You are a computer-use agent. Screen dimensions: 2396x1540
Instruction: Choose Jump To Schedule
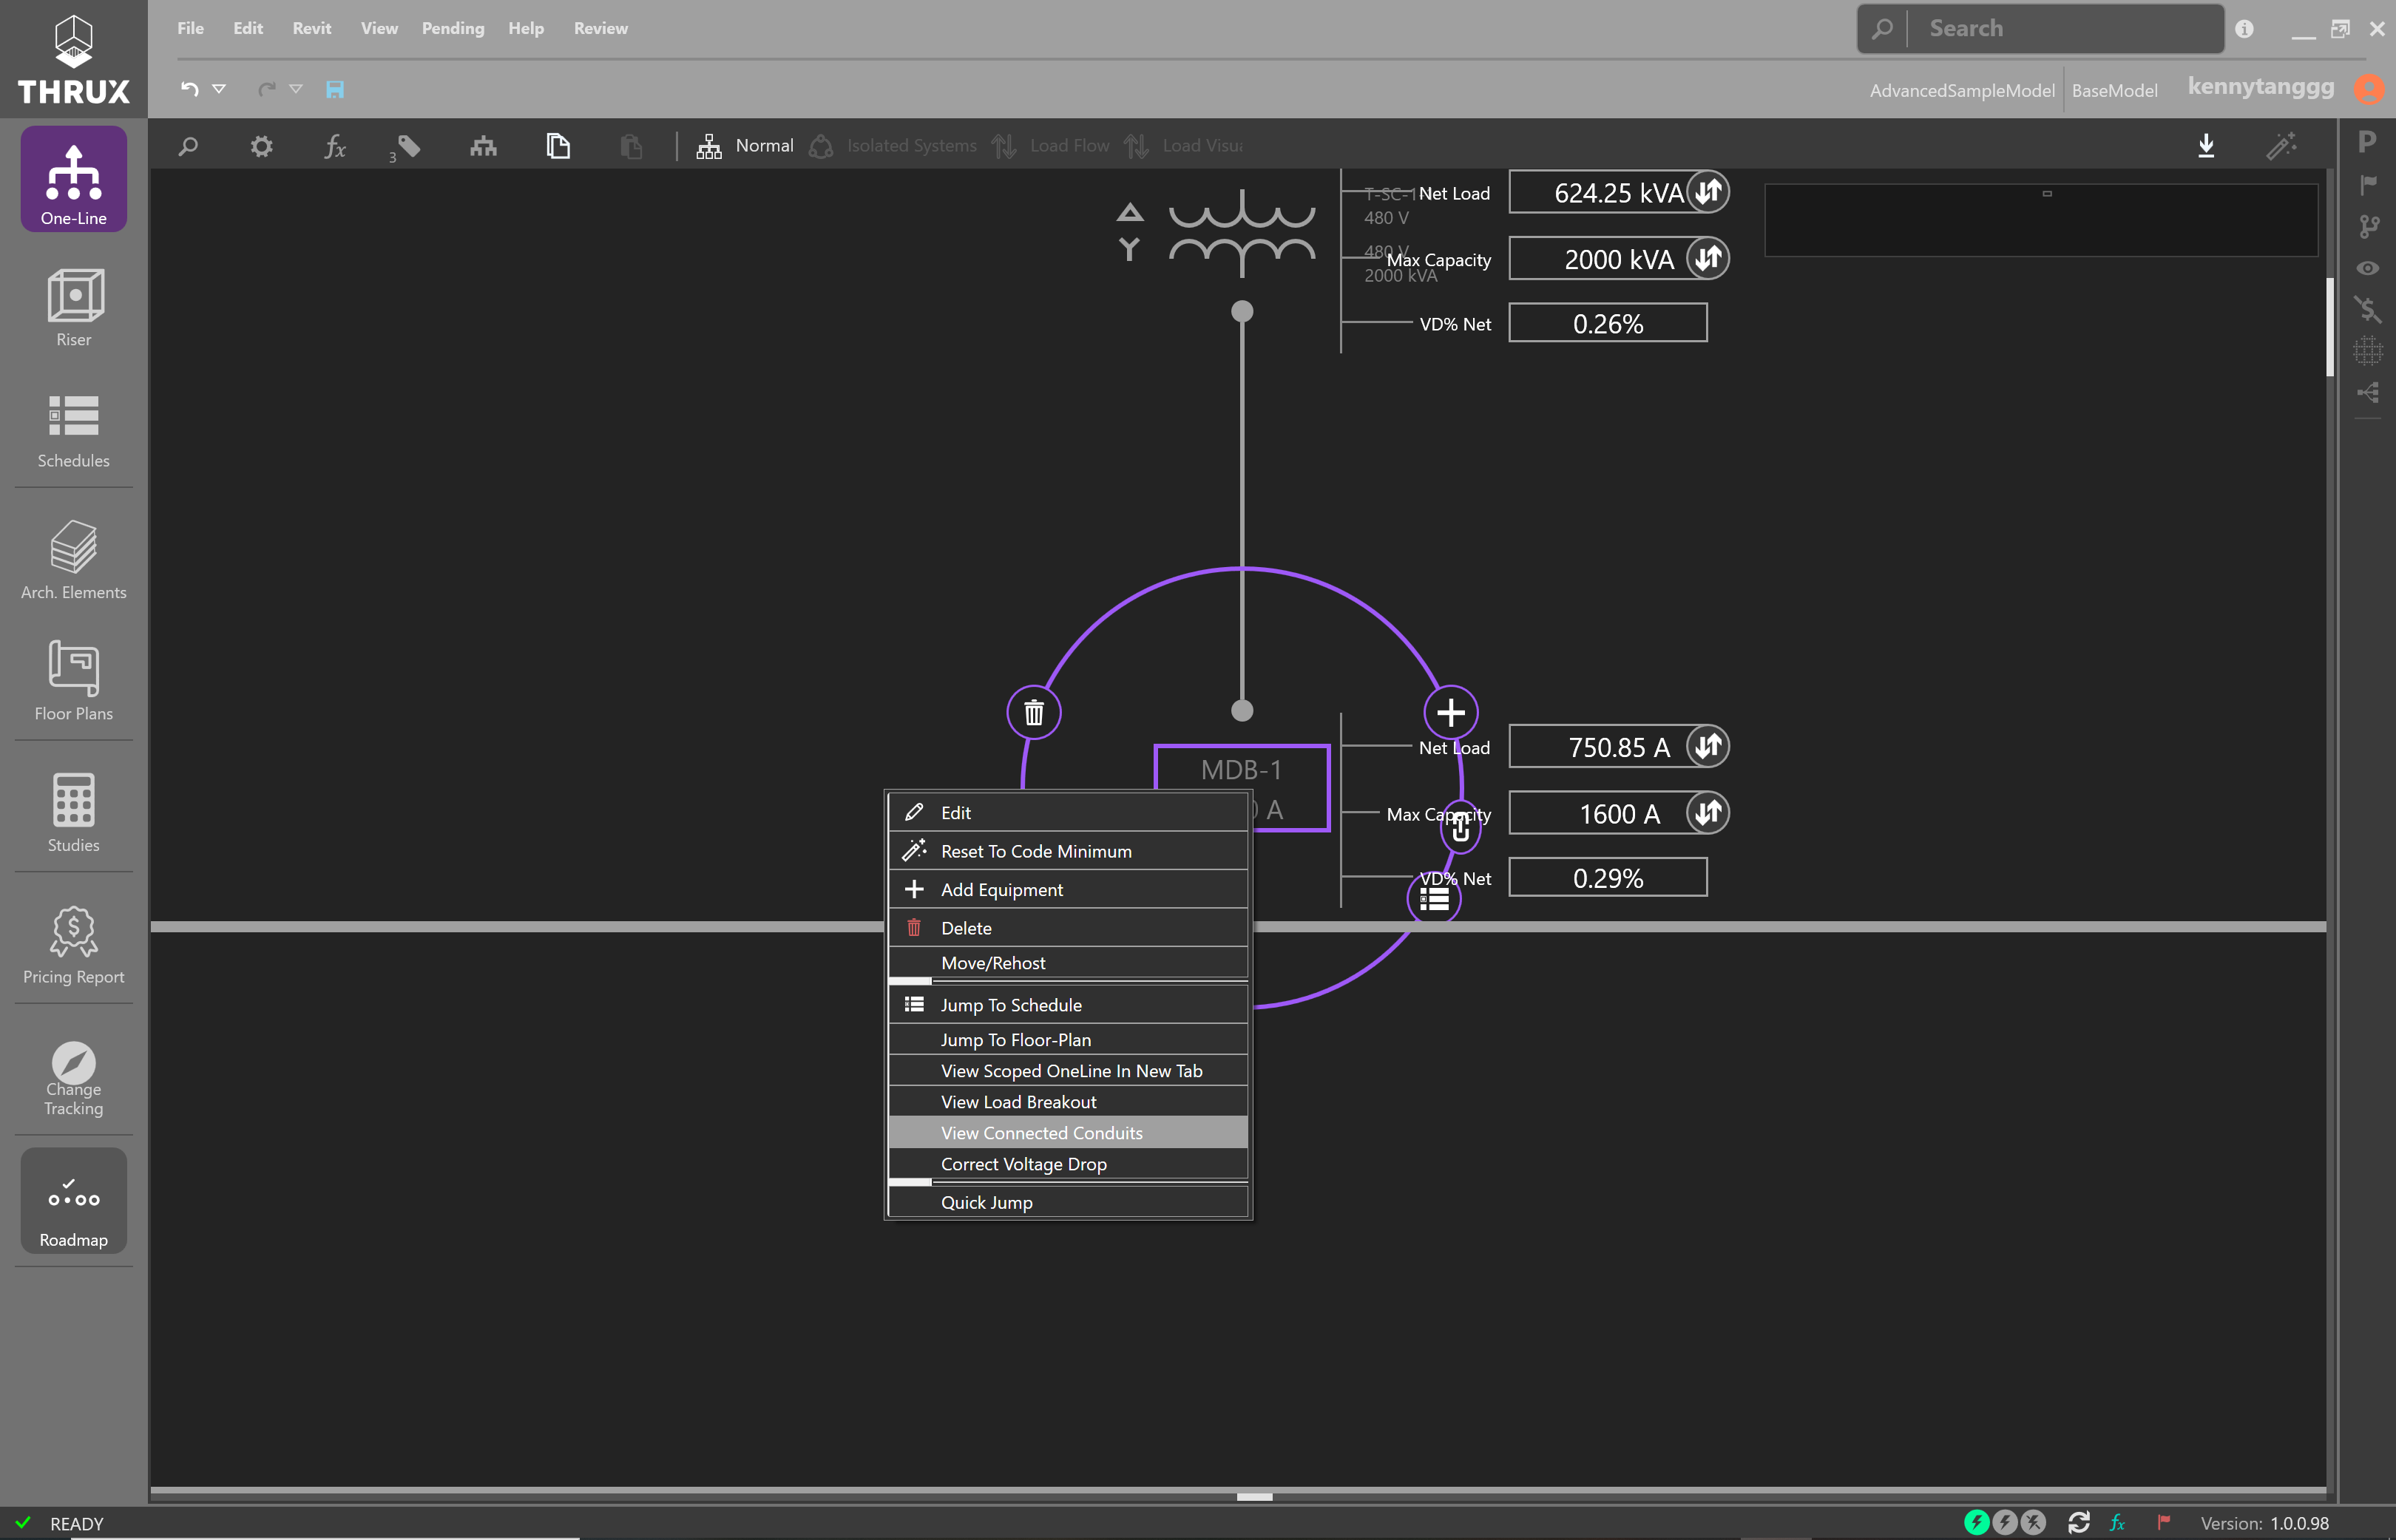(x=1068, y=1005)
